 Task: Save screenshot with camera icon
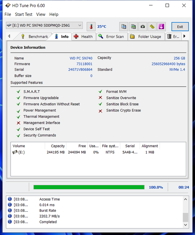(143, 26)
